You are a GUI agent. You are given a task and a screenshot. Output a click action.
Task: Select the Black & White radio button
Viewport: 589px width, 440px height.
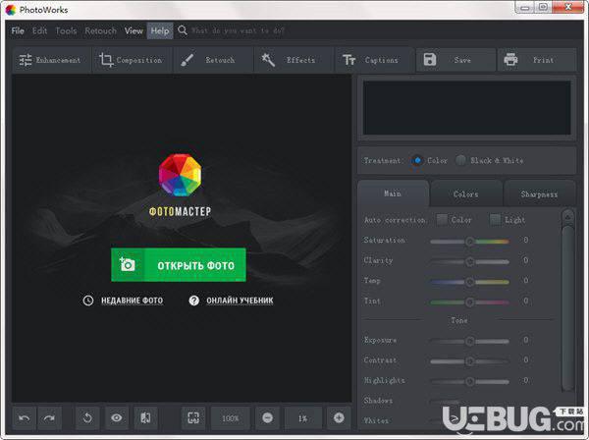point(461,160)
